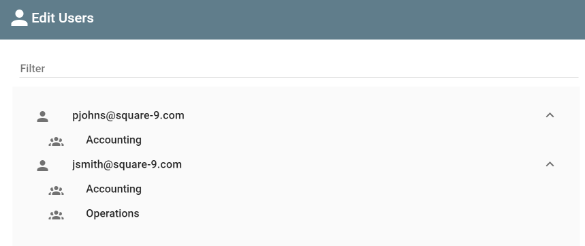Viewport: 585px width, 246px height.
Task: Open the Accounting group label under pjohns
Action: (x=114, y=140)
